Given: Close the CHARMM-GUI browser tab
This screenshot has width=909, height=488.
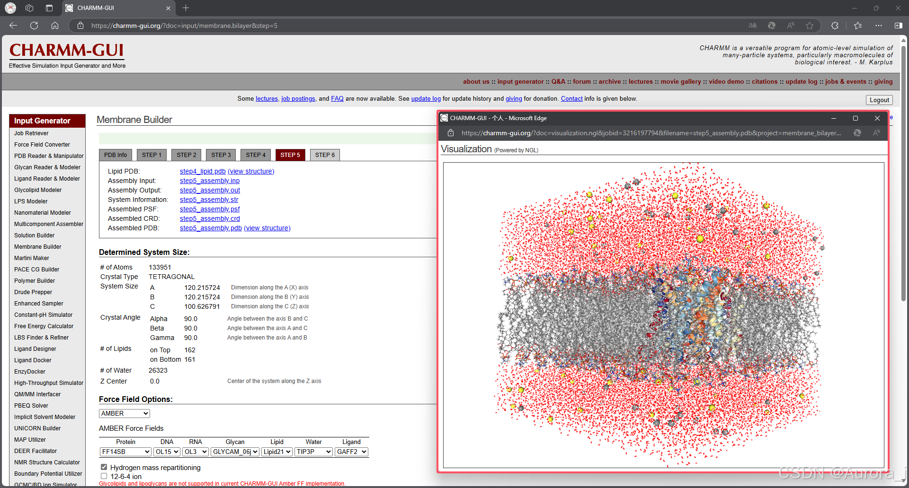Looking at the screenshot, I should pyautogui.click(x=168, y=8).
